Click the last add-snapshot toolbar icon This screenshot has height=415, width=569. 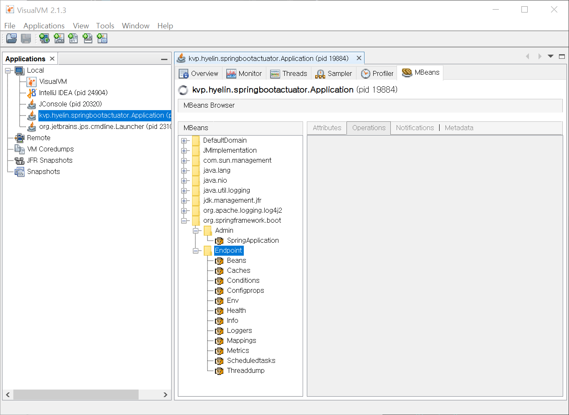pyautogui.click(x=102, y=38)
